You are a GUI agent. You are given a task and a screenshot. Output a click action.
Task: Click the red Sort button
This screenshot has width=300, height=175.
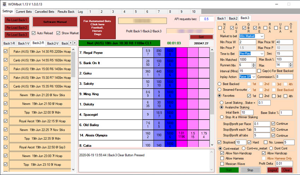pyautogui.click(x=201, y=37)
